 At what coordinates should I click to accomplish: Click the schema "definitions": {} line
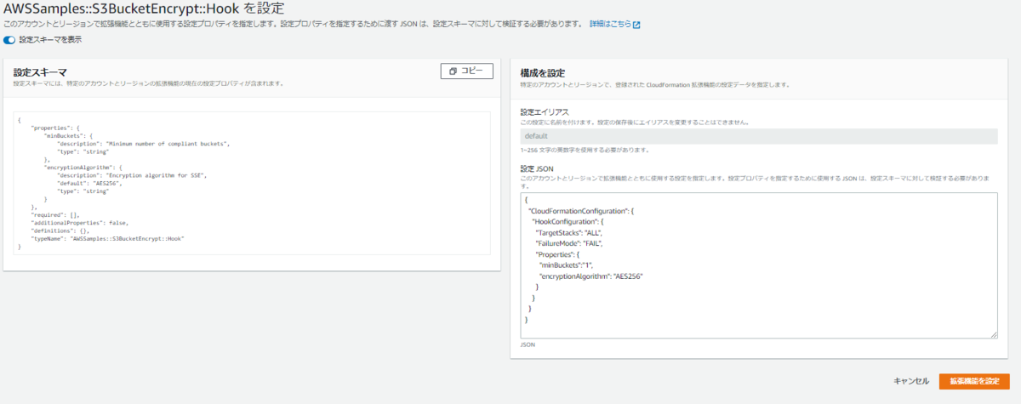click(x=60, y=230)
